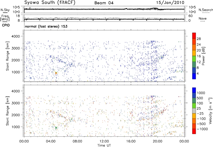
Task: Select the '08:00' time tick label
Action: tap(77, 141)
